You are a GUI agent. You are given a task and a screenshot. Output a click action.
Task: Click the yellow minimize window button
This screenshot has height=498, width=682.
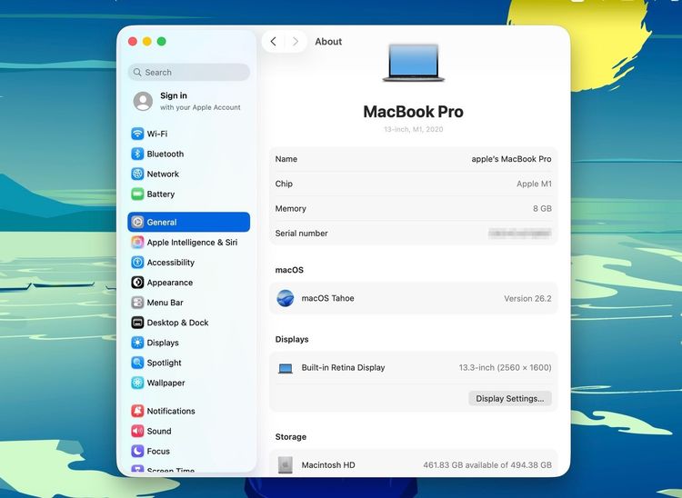pyautogui.click(x=147, y=41)
